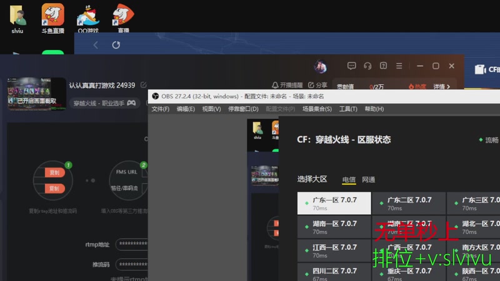Edit the stream title with pencil icon
Screen dimensions: 500x281
(x=144, y=85)
